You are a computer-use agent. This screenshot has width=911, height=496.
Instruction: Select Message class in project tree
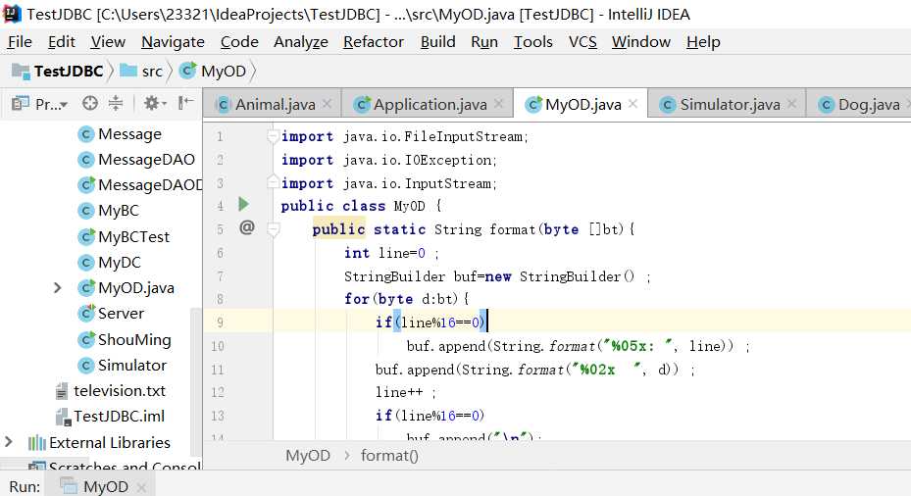point(120,134)
